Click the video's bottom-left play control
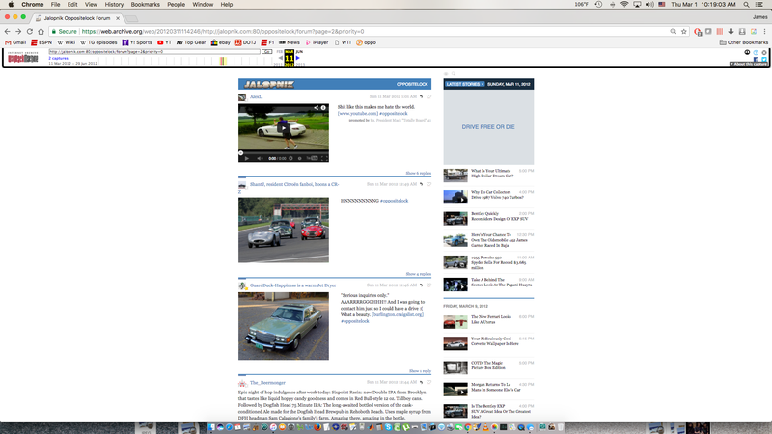Image resolution: width=772 pixels, height=434 pixels. [x=247, y=158]
